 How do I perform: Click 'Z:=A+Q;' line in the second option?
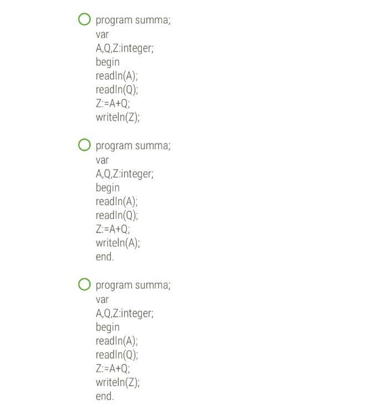113,229
